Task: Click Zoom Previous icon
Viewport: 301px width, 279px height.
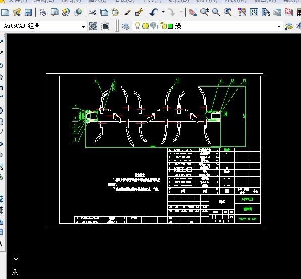Action: (227, 12)
